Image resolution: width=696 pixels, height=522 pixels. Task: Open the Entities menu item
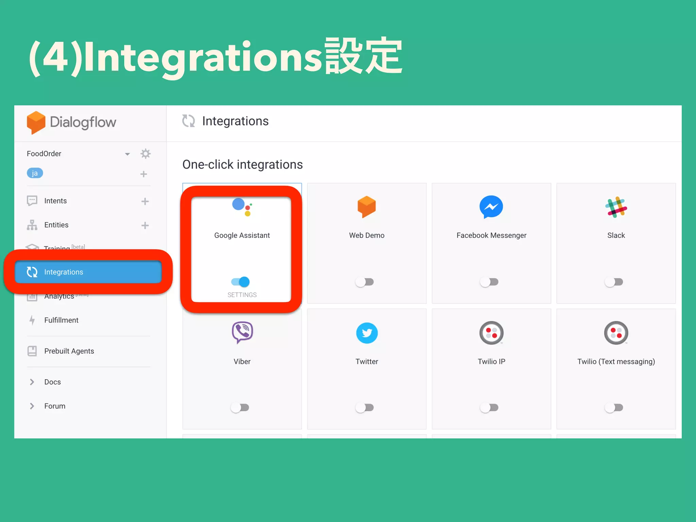point(56,225)
